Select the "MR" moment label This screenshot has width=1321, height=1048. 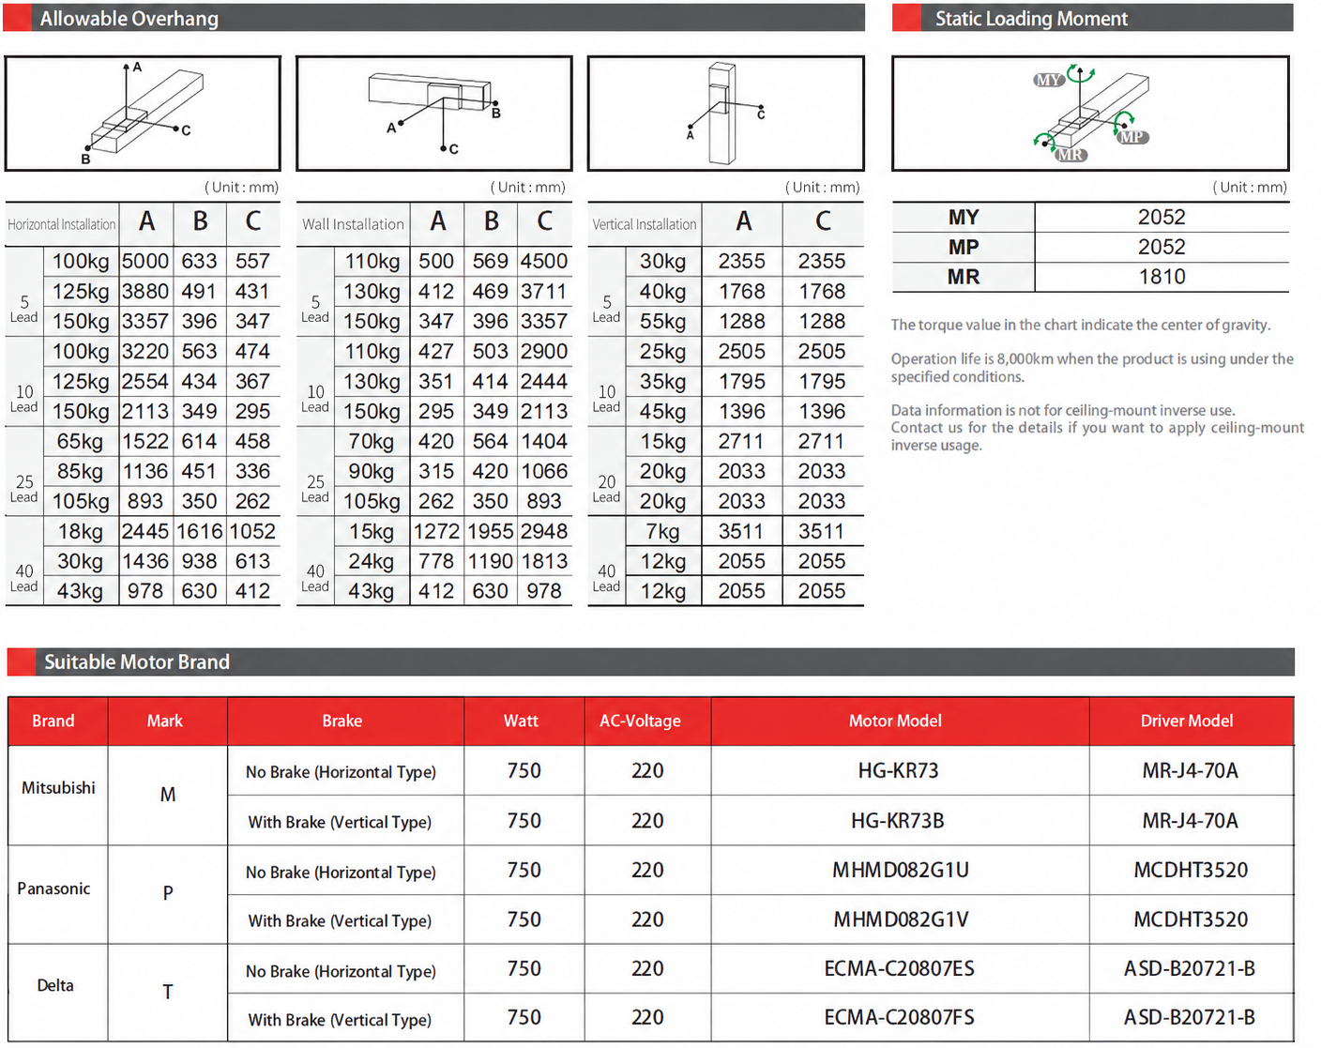[964, 277]
